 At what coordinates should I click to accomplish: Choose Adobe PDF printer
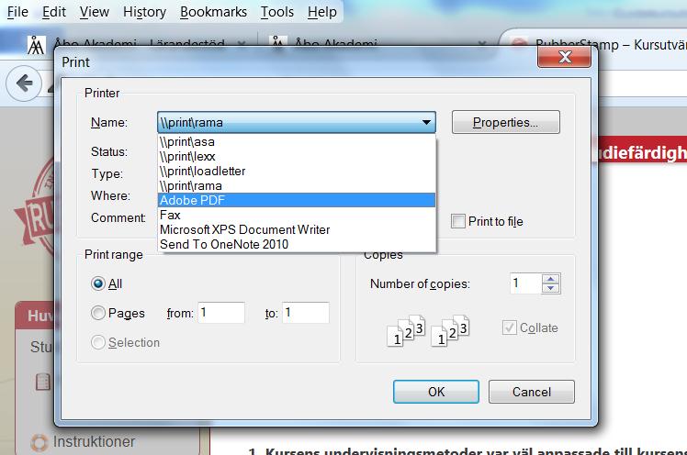(297, 200)
